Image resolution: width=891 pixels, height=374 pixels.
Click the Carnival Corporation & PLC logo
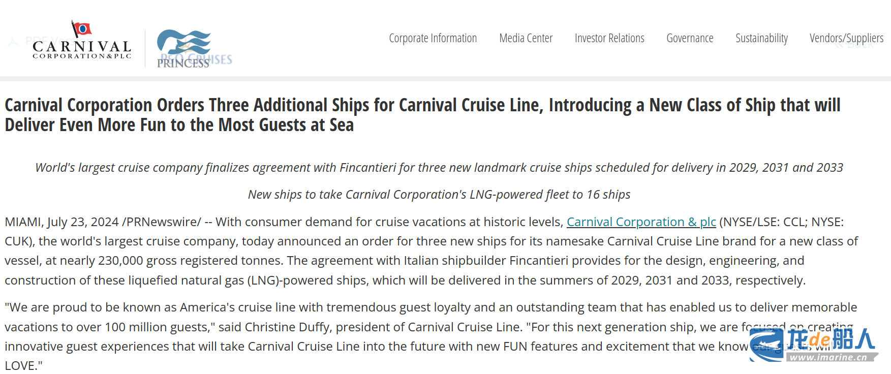[82, 49]
